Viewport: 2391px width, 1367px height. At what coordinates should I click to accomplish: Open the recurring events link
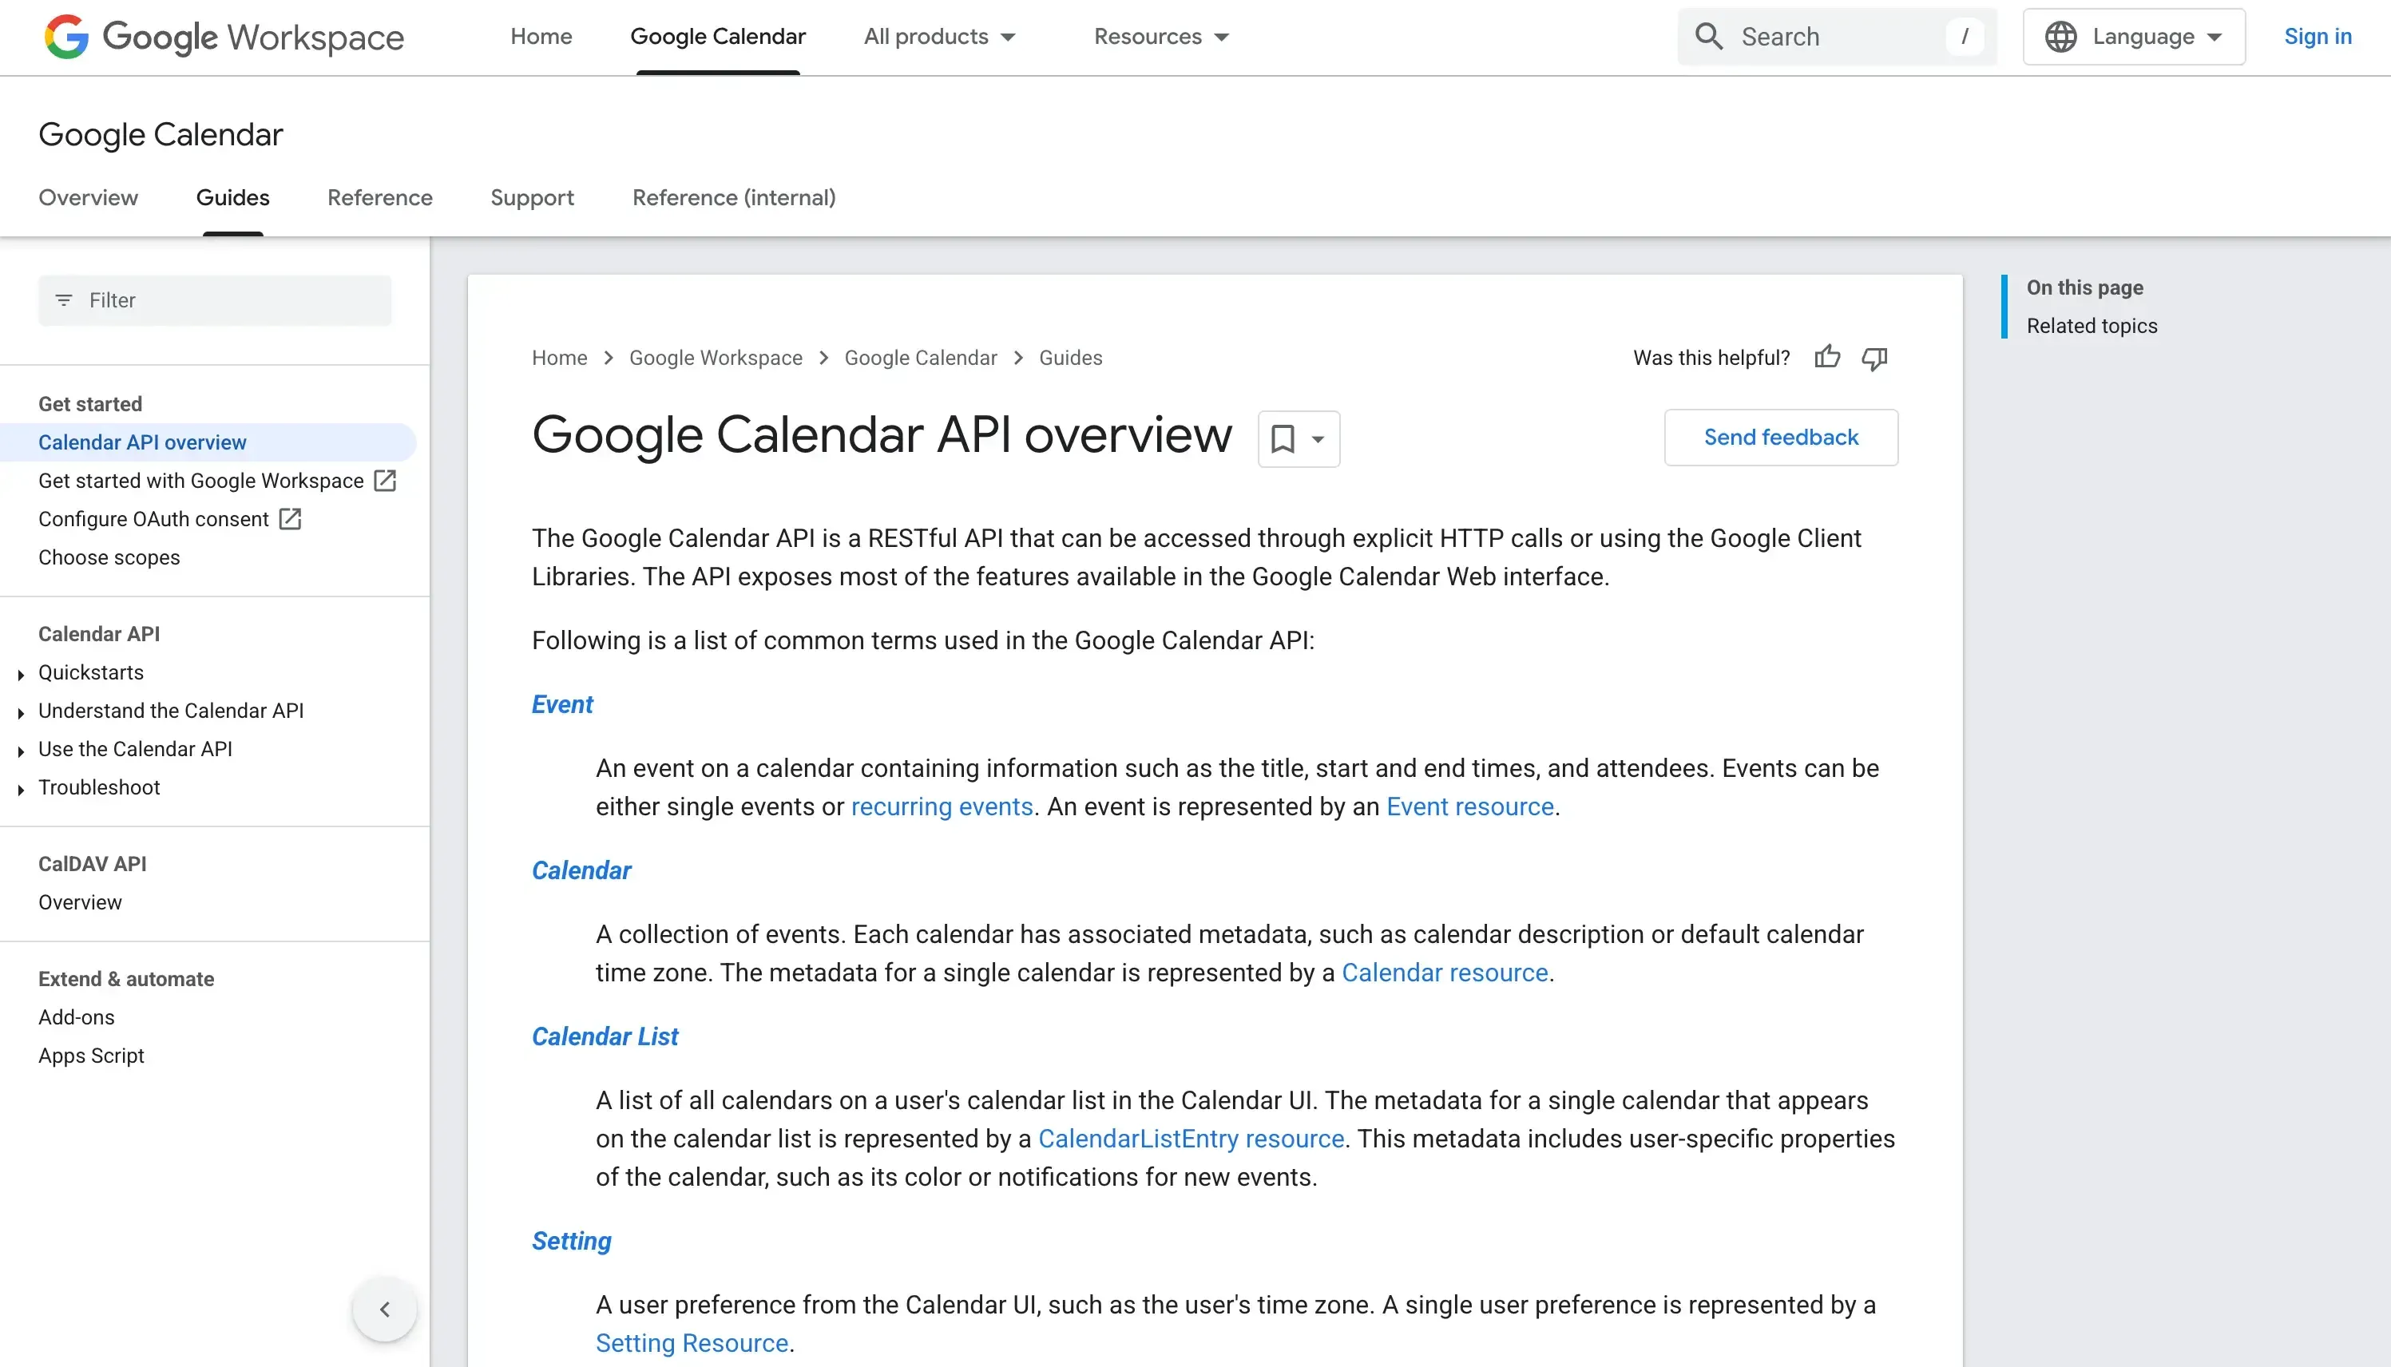point(942,806)
